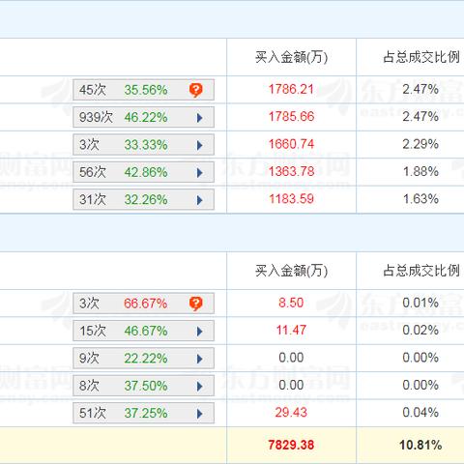Select the 1786.21 buy amount cell
Screen dimensions: 464x464
tap(291, 89)
